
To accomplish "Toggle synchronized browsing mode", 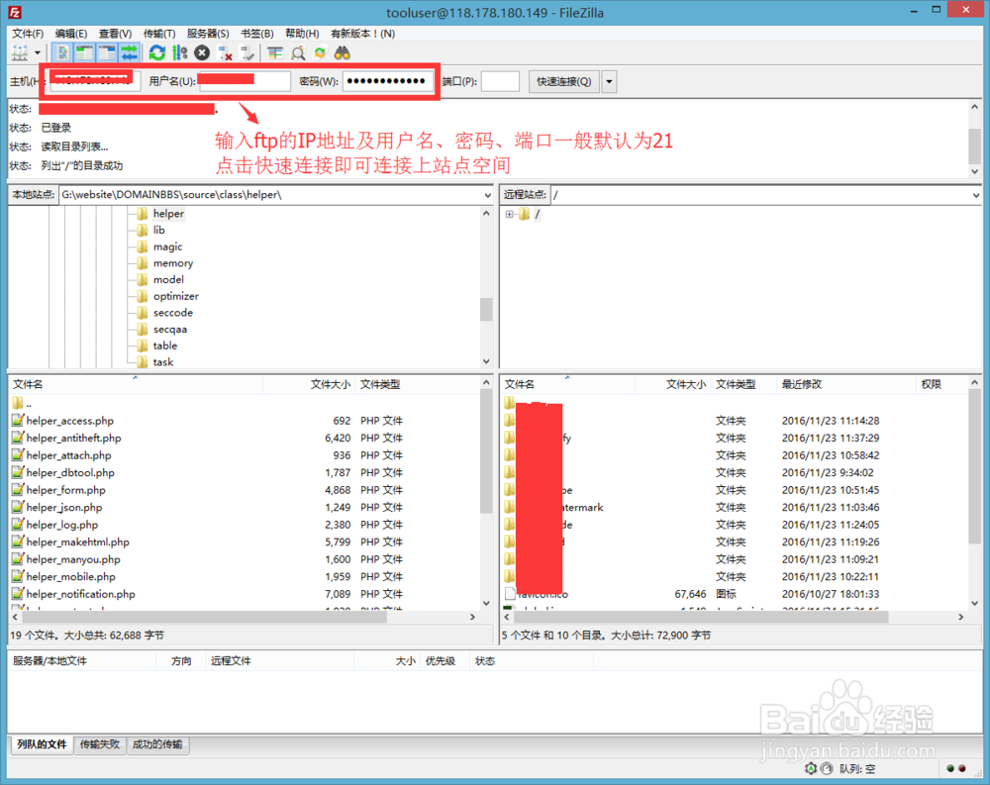I will point(319,52).
